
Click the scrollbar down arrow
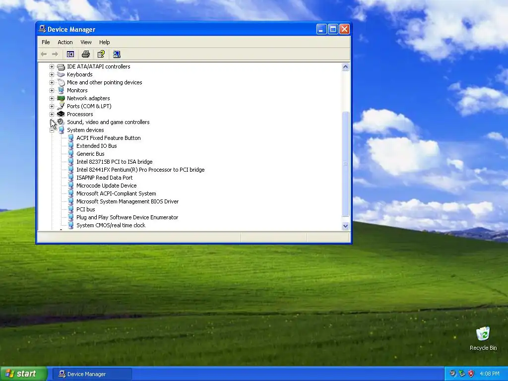coord(345,226)
